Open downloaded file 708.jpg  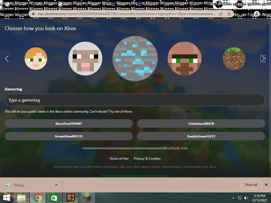coord(19,185)
